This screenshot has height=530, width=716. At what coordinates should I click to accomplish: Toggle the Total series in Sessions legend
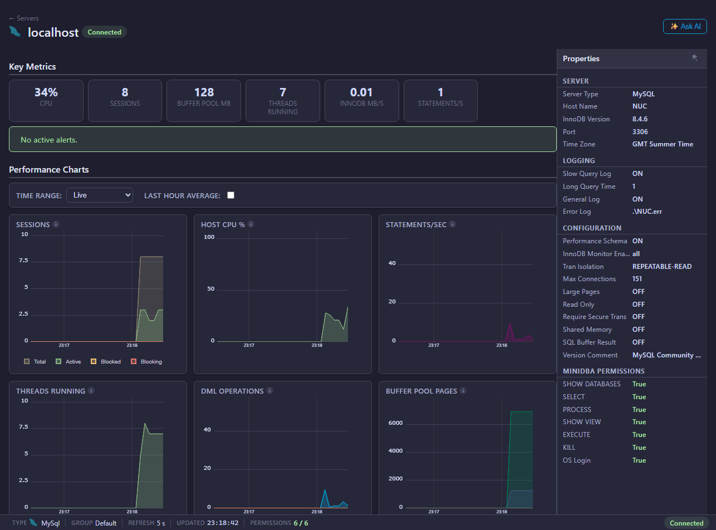[x=35, y=361]
